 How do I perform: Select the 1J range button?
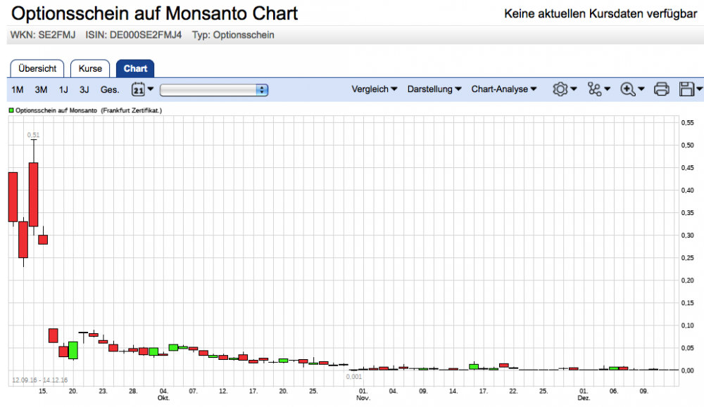tap(63, 89)
